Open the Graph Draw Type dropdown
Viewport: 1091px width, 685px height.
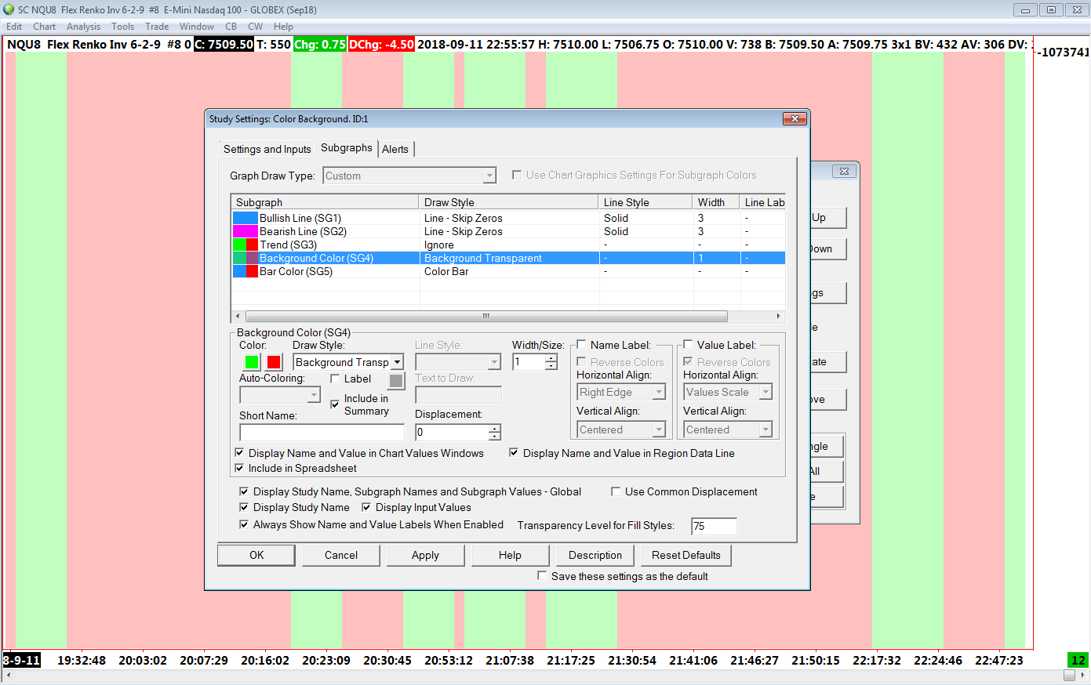coord(489,176)
